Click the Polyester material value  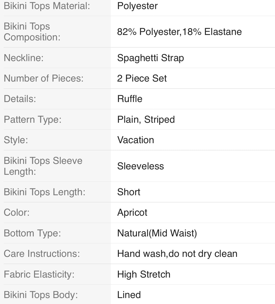(x=137, y=6)
